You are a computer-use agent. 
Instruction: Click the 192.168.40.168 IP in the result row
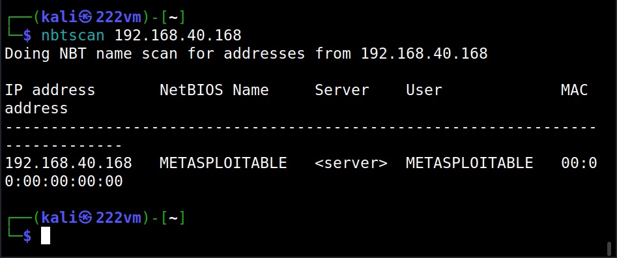[68, 163]
